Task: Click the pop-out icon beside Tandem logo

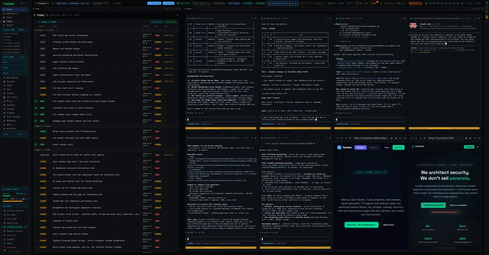Action: pos(22,4)
